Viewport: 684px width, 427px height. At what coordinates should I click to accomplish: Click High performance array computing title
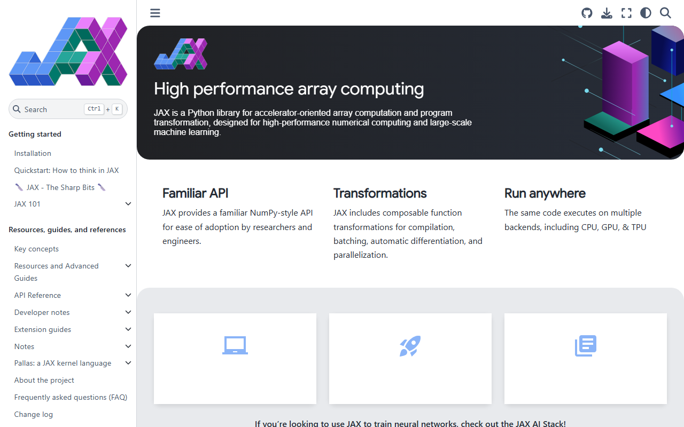(289, 89)
